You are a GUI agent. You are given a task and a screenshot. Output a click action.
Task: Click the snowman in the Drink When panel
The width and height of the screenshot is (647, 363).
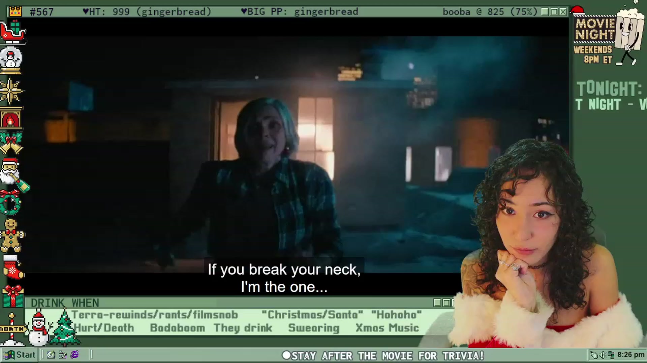pos(38,328)
